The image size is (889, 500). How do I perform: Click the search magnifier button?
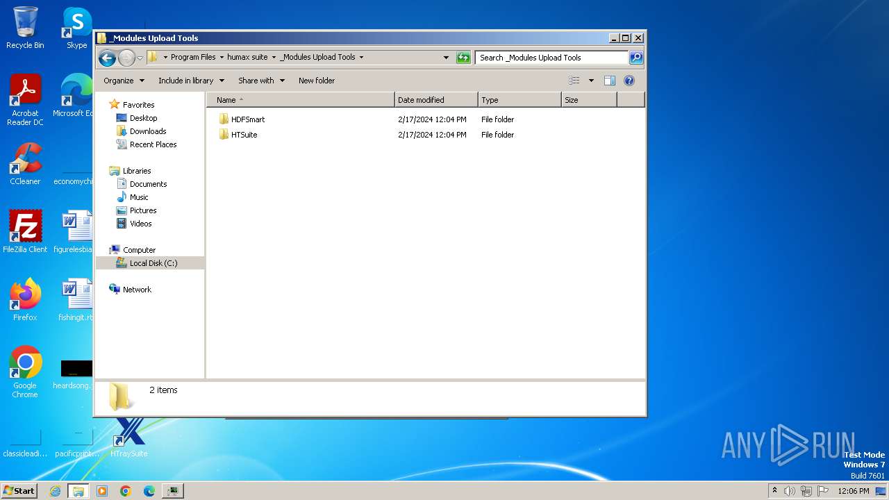click(x=636, y=58)
